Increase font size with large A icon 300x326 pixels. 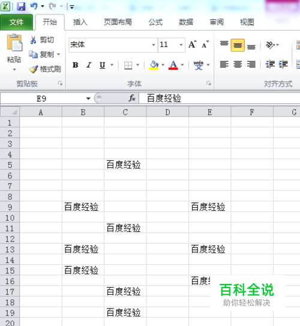coord(193,44)
